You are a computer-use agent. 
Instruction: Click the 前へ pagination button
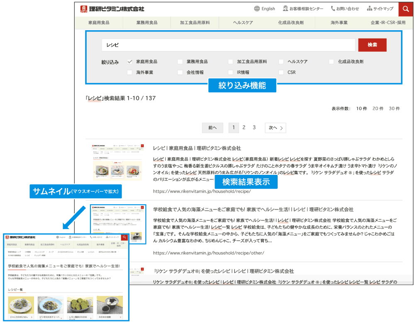pos(212,128)
